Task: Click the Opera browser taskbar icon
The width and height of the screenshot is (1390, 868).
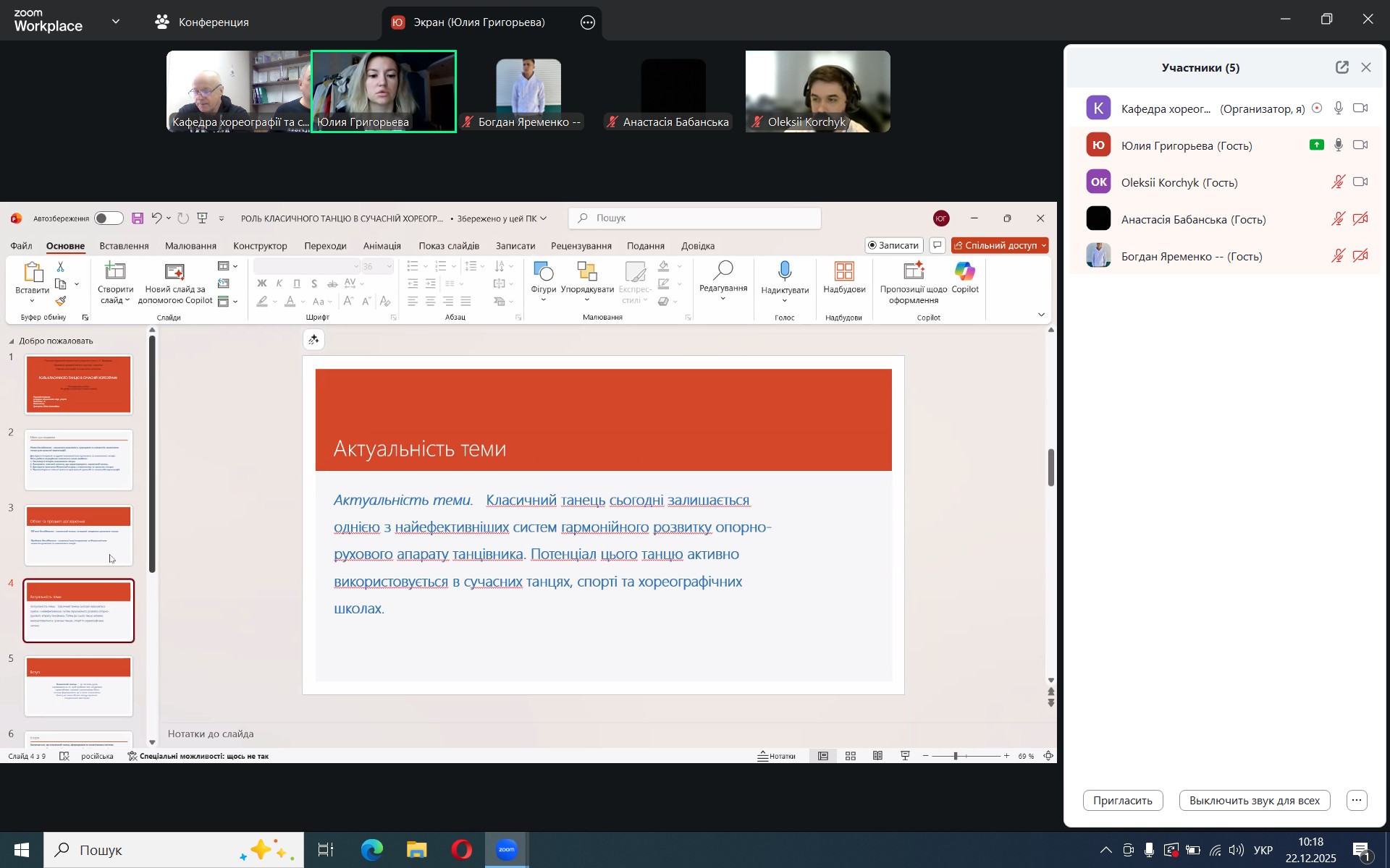Action: 462,850
